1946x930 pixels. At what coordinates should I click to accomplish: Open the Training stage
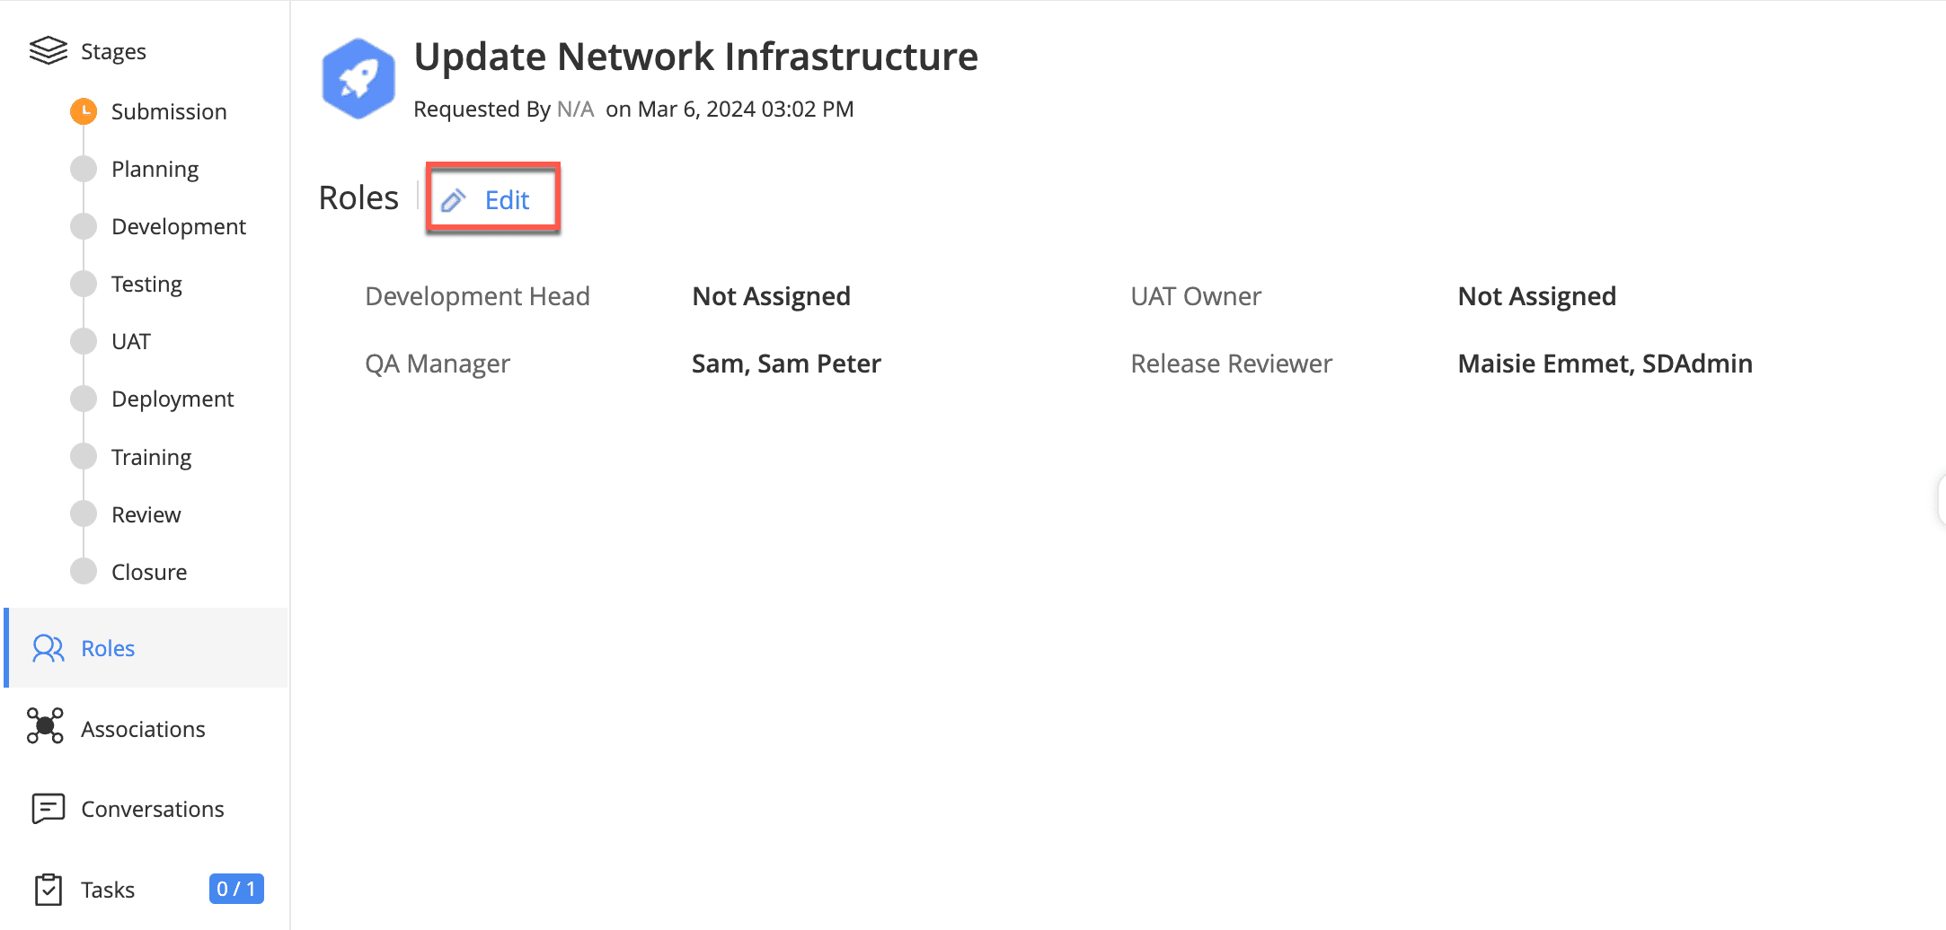[x=151, y=458]
